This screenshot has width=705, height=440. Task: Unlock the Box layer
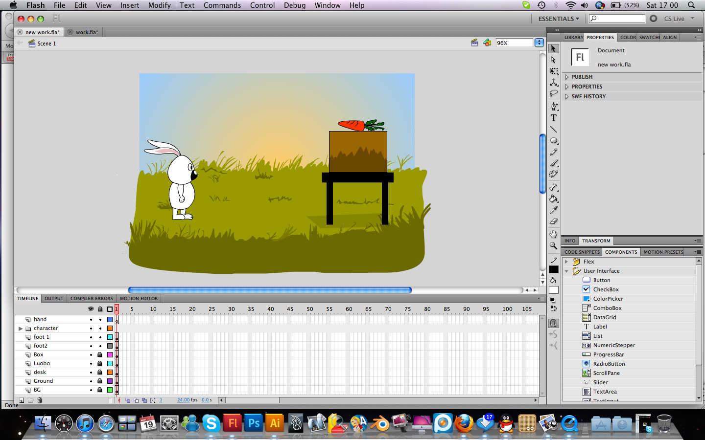point(100,354)
